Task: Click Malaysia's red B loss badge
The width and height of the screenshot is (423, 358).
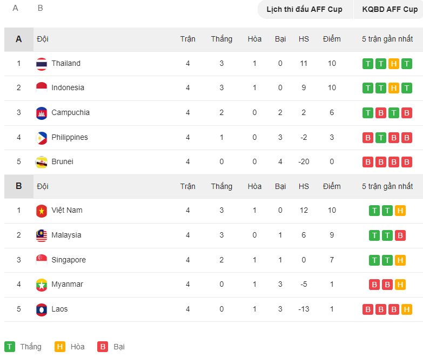Action: (400, 235)
